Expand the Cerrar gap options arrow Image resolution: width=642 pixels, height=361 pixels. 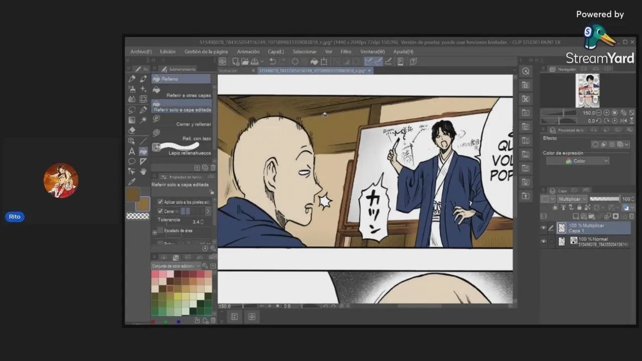[x=208, y=211]
